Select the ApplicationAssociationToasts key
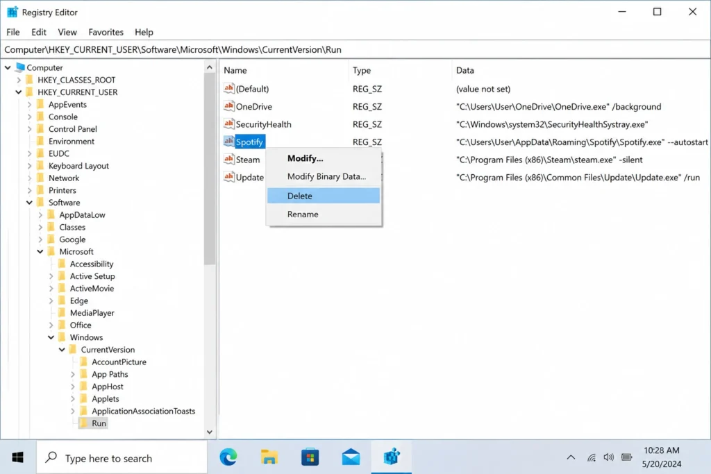 pos(143,411)
